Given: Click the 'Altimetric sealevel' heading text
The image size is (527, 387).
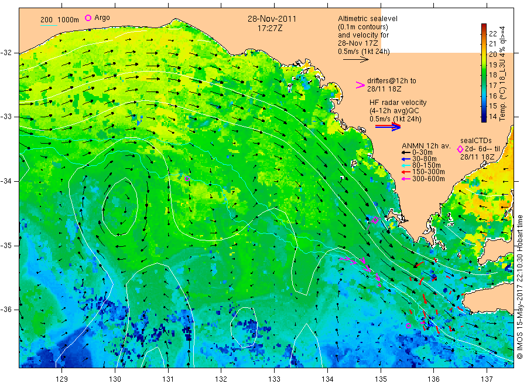Looking at the screenshot, I should 368,19.
